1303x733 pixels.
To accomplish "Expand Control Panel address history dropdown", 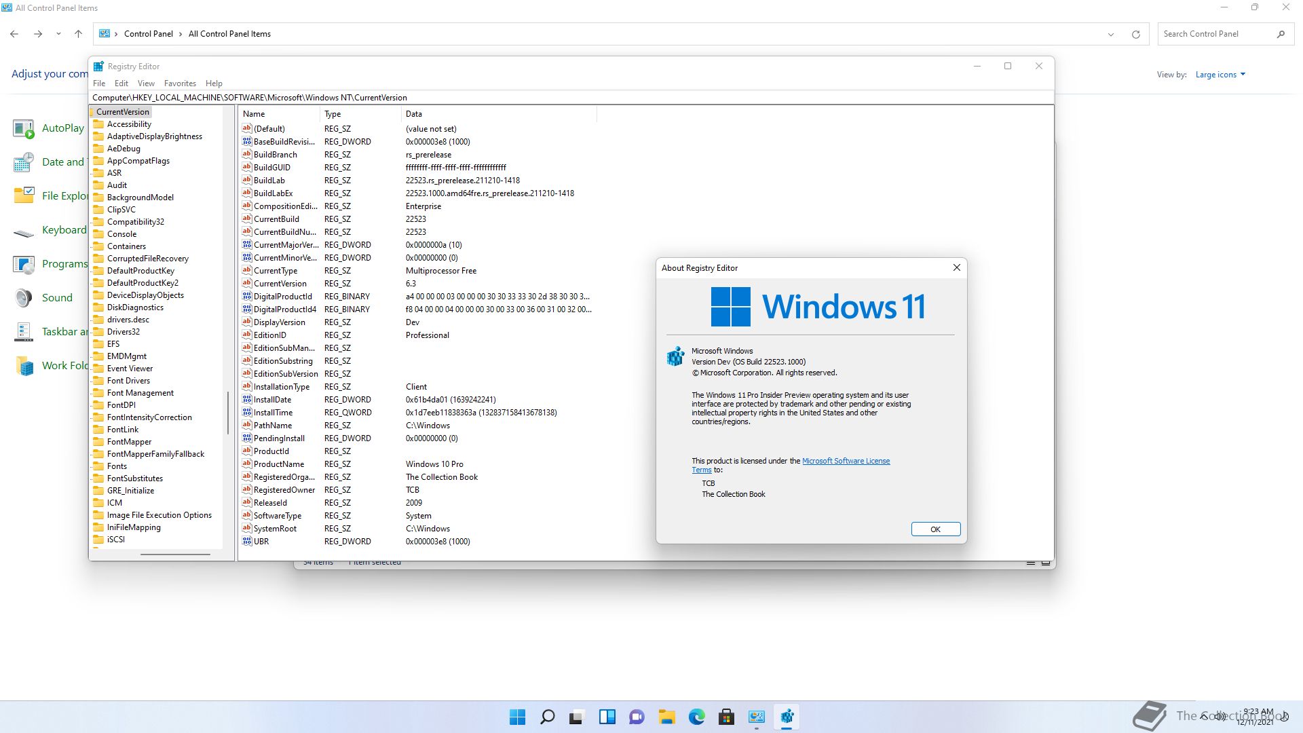I will pos(1111,34).
